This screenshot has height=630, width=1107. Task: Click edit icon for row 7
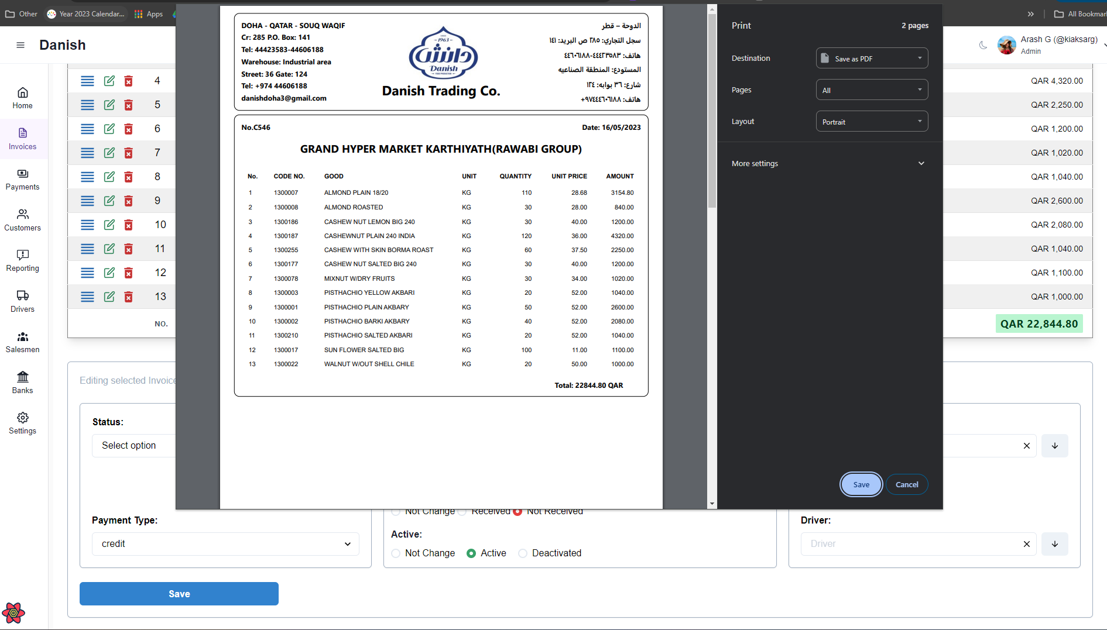point(109,153)
